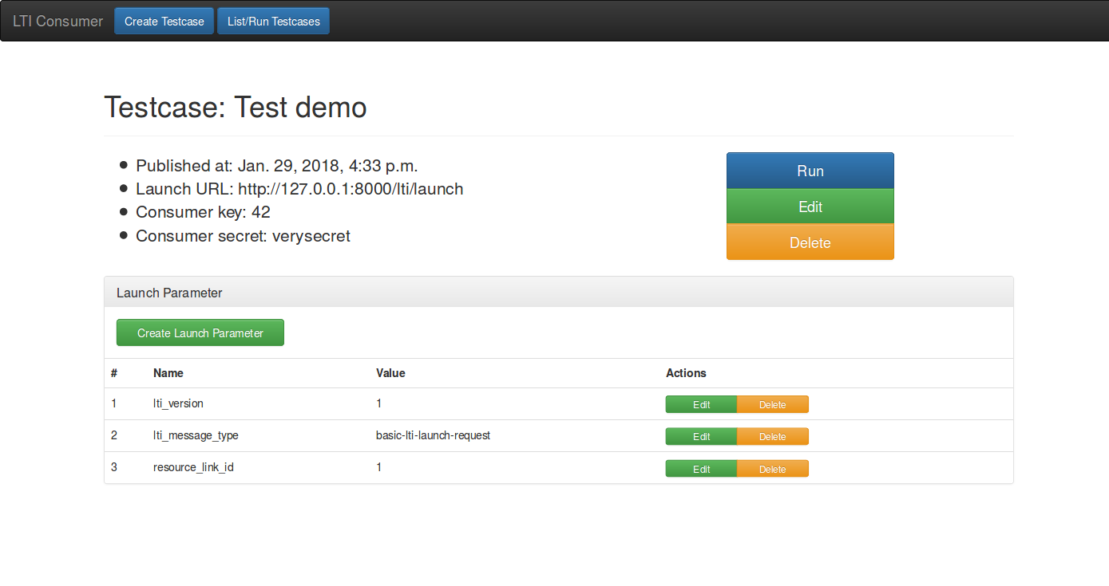This screenshot has height=586, width=1109.
Task: Click the 'basic-lti-launch-request' value cell
Action: (433, 435)
